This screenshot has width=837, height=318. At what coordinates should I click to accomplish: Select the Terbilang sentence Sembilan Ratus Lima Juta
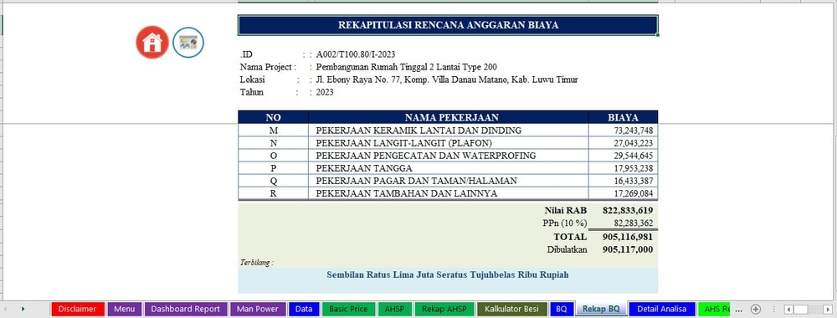447,274
